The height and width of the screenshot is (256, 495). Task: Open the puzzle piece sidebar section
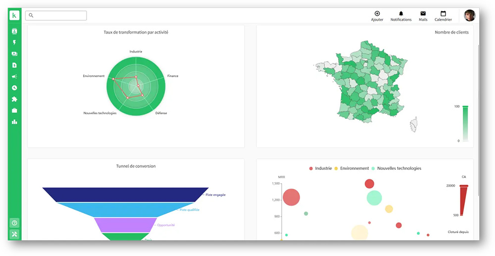tap(14, 99)
